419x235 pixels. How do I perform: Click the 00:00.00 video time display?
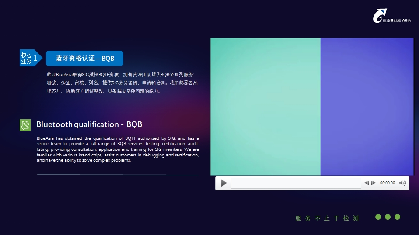tap(387, 183)
